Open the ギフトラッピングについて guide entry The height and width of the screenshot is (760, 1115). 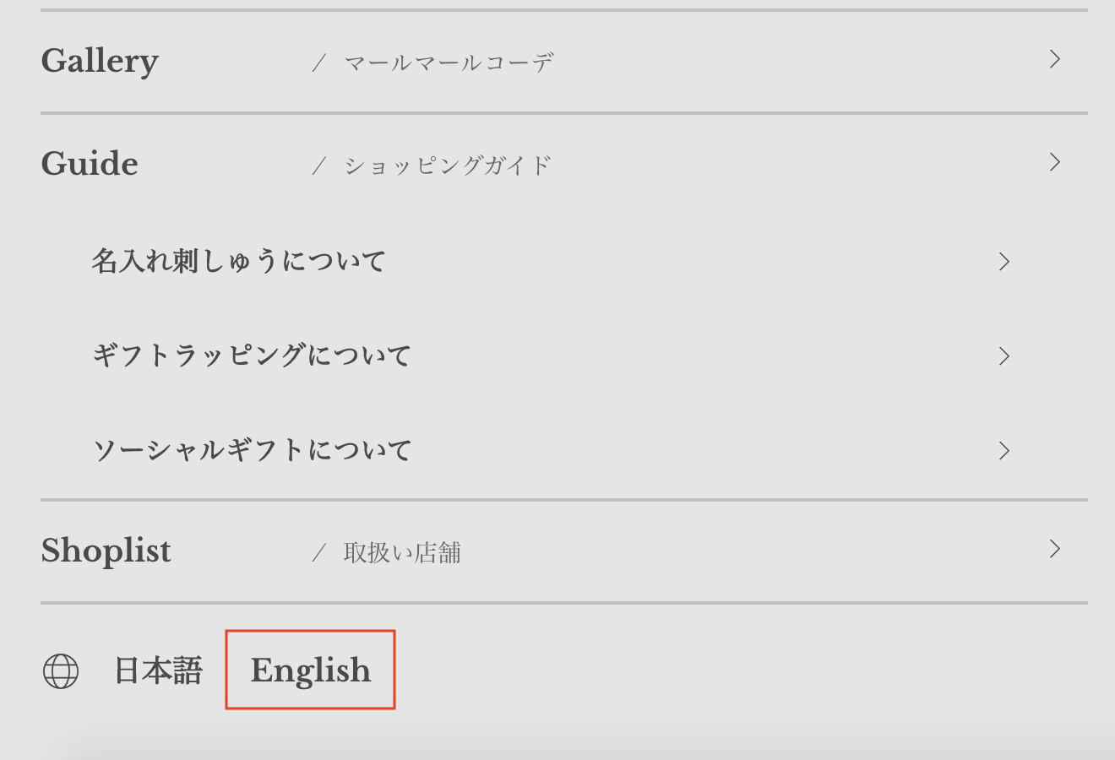pos(253,356)
